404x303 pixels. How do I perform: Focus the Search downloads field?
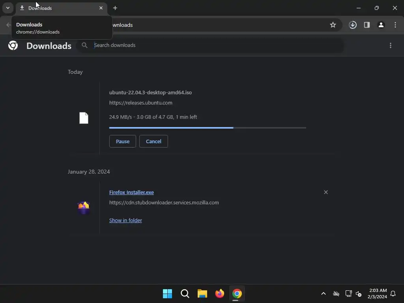coord(211,45)
